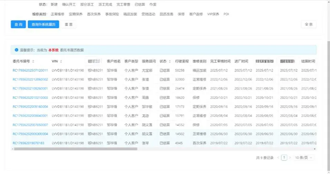
Task: Open order link RC179362019070183
Action: coord(29,143)
